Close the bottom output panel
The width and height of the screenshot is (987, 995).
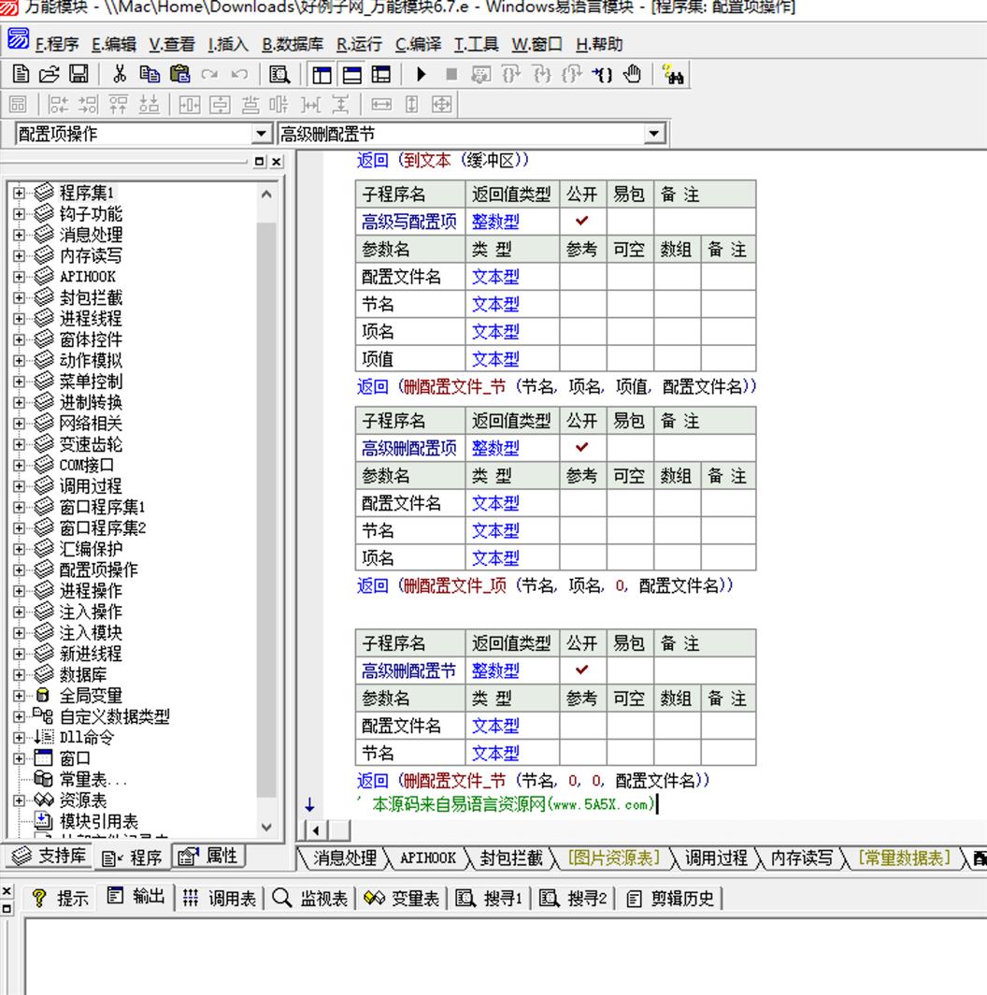pyautogui.click(x=7, y=891)
